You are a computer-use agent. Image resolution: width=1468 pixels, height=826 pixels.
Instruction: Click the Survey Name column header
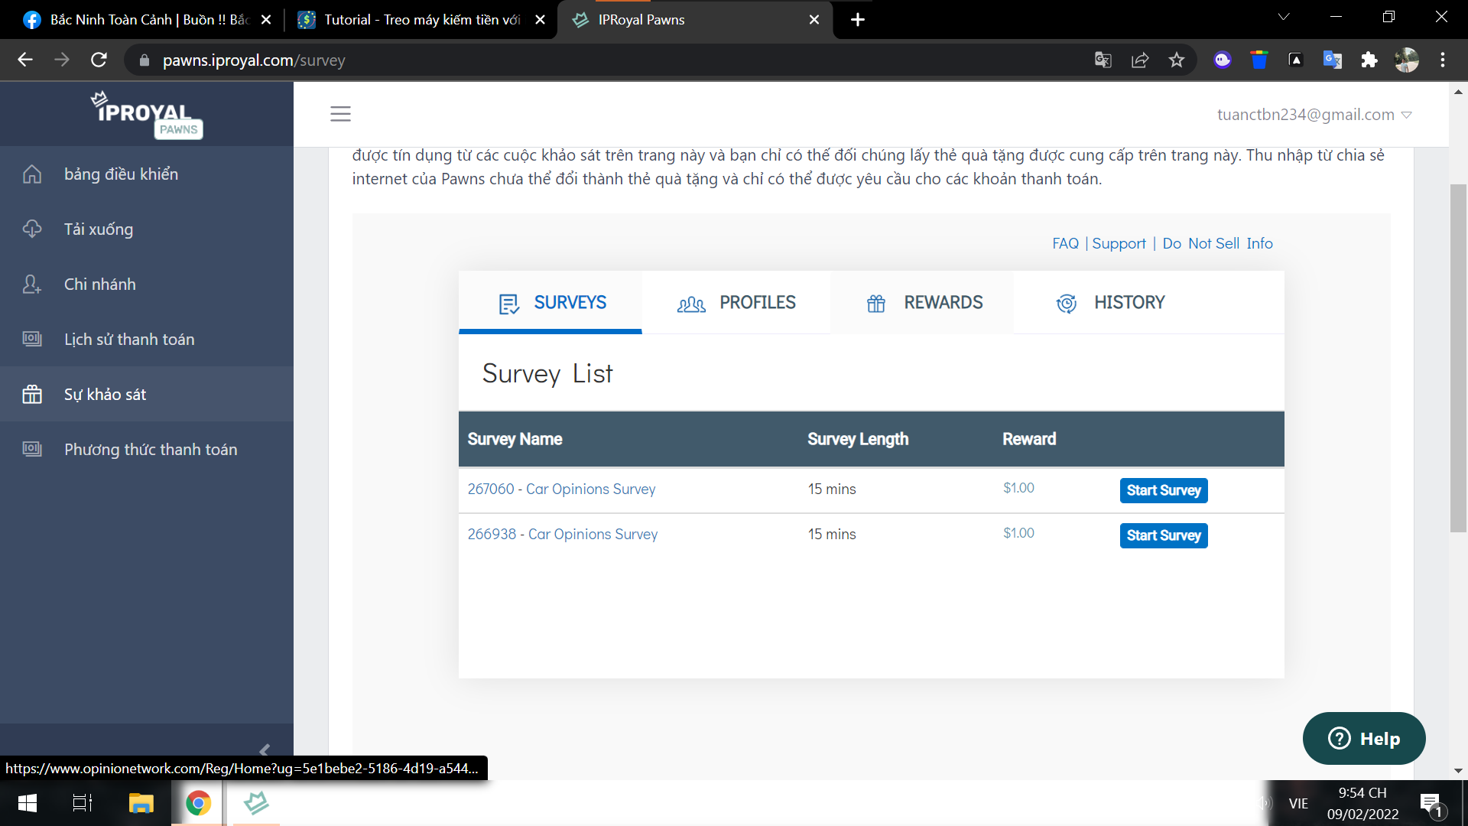click(515, 440)
